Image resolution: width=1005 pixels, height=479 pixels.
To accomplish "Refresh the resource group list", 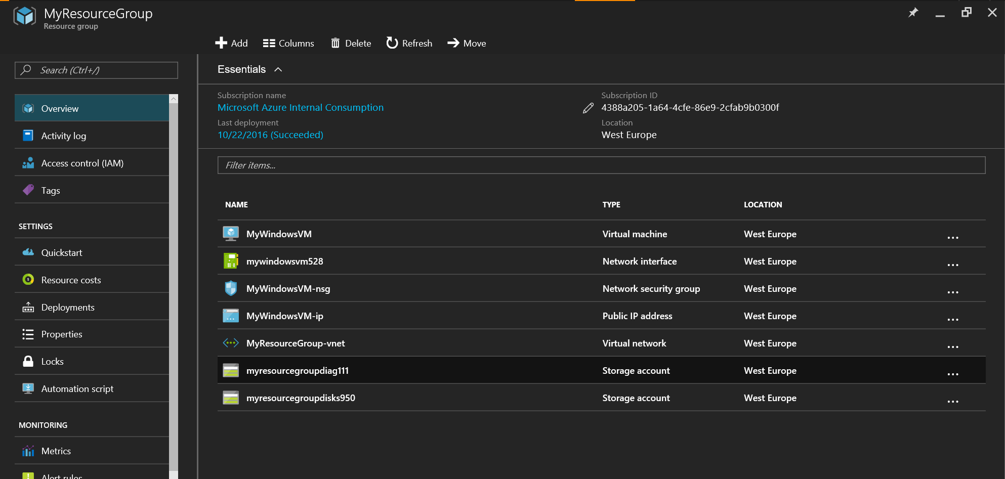I will (409, 43).
